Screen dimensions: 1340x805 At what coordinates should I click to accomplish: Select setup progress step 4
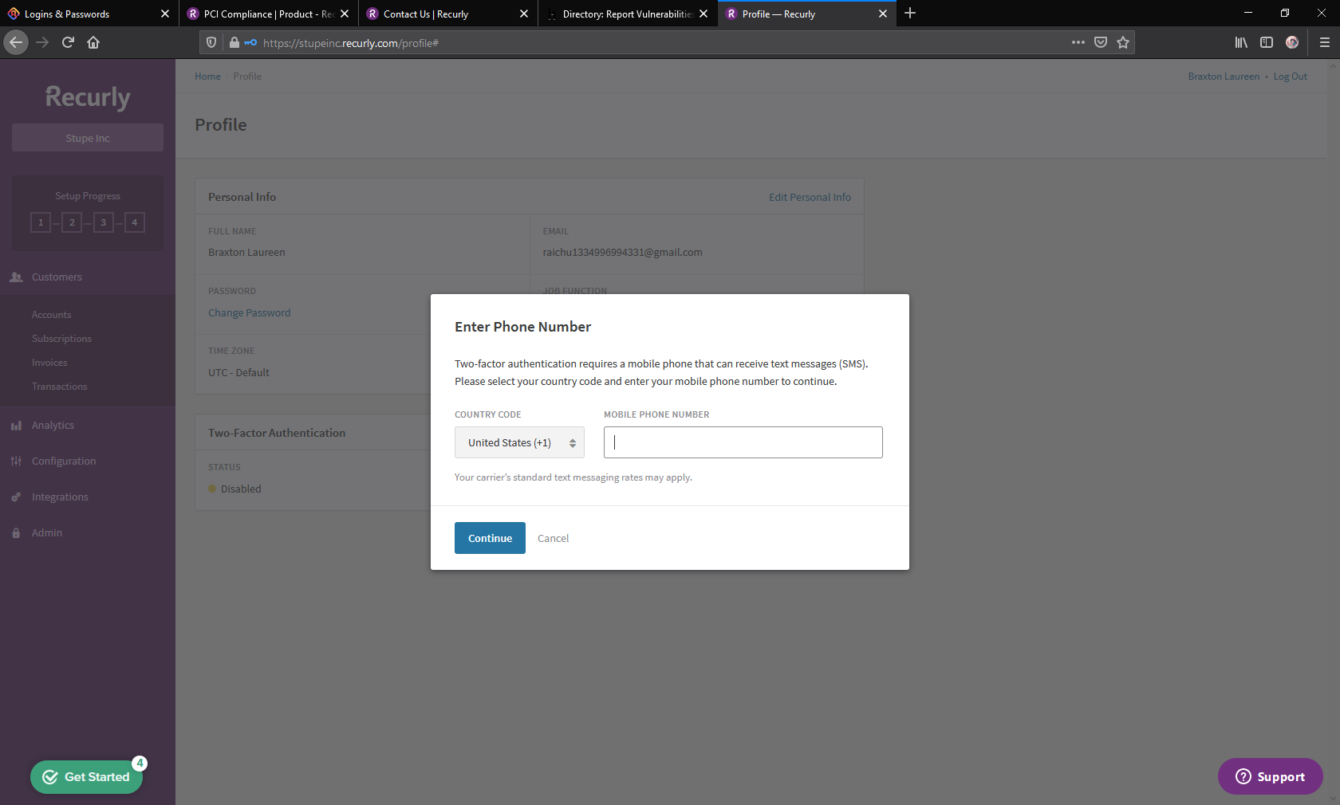coord(134,222)
